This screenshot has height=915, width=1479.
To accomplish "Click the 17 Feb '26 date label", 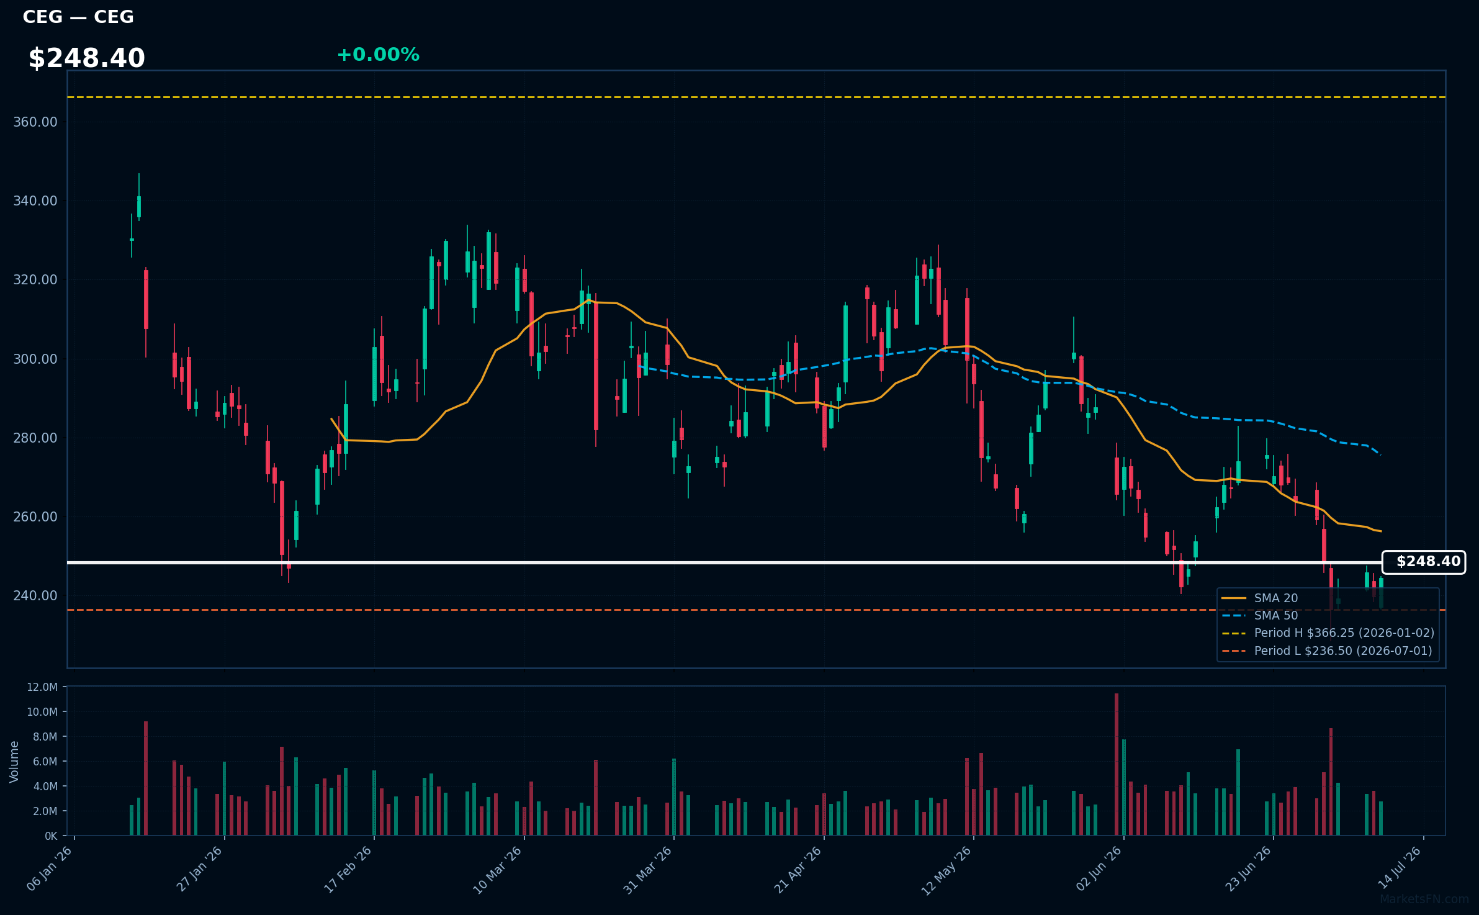I will click(x=348, y=868).
